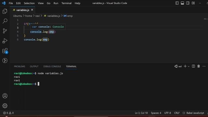This screenshot has height=117, width=208.
Task: Open the Accounts menu icon
Action: (x=5, y=96)
